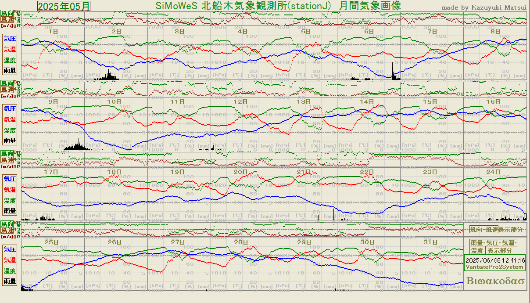Viewport: 530px width, 303px height.
Task: Click the 雨量･気圧･気温･湿度 表示部分 legend
Action: point(494,247)
